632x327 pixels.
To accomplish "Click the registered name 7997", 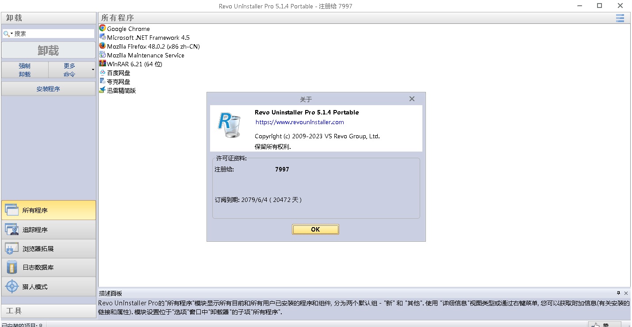I will [x=282, y=169].
